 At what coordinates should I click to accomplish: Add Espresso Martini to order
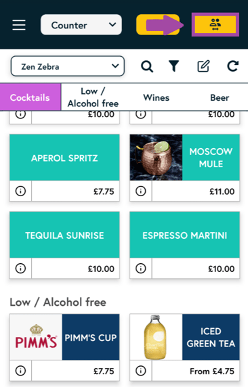[185, 235]
